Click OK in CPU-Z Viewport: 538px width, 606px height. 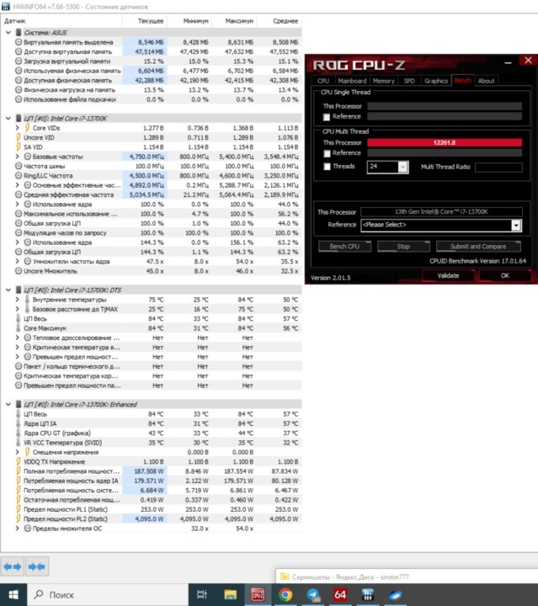click(x=505, y=275)
